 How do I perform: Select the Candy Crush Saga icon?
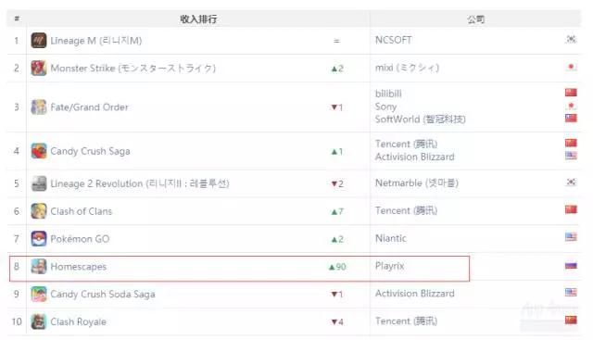[39, 151]
